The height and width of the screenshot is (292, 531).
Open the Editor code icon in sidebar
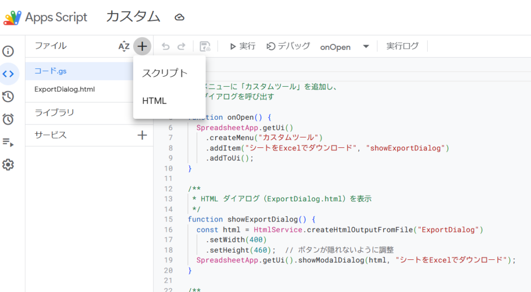point(8,74)
